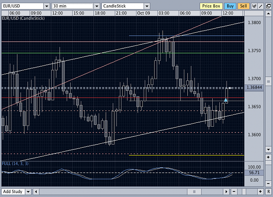
Task: Click the 100.00 stochastic axis label
Action: pos(254,167)
